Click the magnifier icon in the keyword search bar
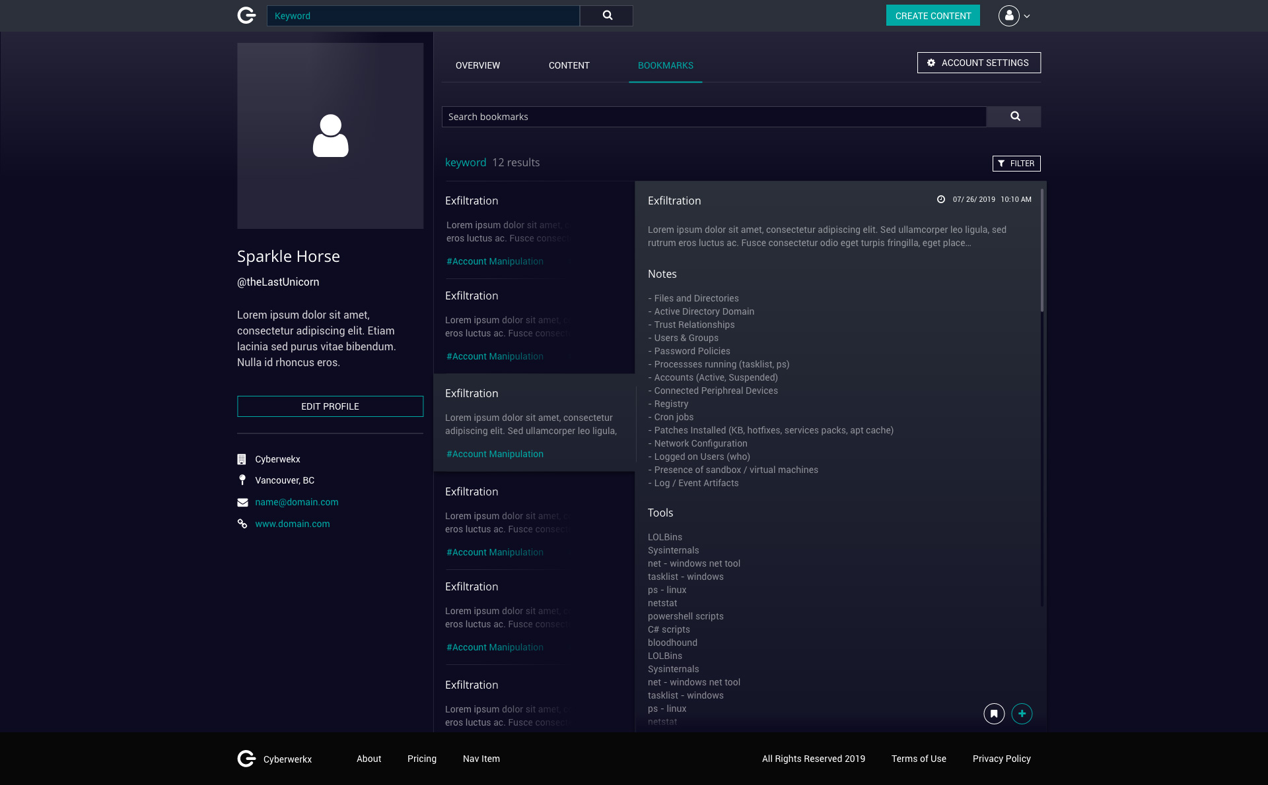 [606, 15]
